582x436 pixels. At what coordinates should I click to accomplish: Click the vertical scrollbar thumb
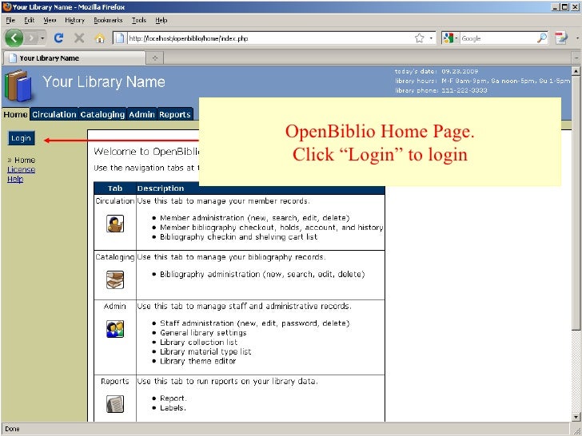coord(576,203)
